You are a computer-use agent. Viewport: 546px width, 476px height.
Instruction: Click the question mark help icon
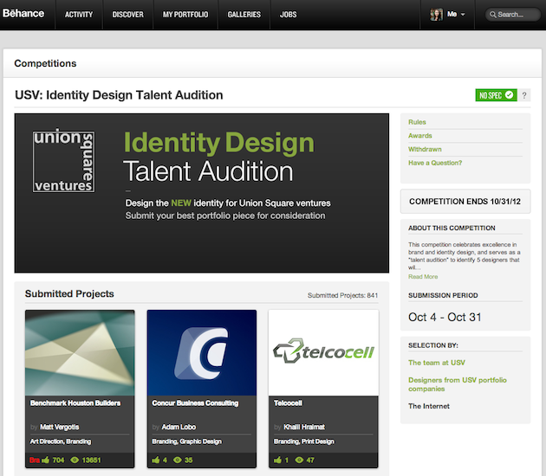point(524,95)
